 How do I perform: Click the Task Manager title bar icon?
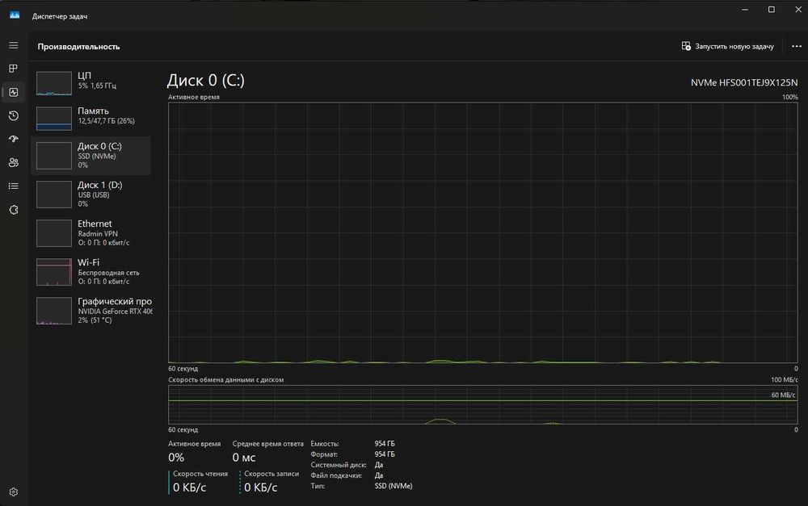click(x=15, y=15)
